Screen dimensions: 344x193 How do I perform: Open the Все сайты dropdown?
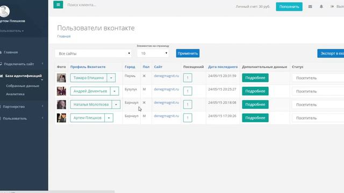(93, 54)
